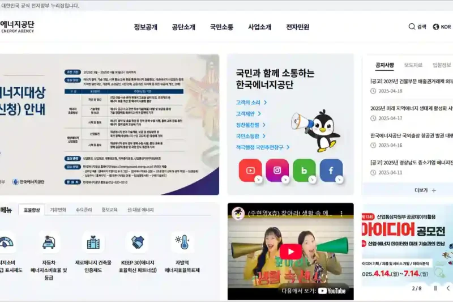Pause the banner slideshow

click(x=435, y=288)
